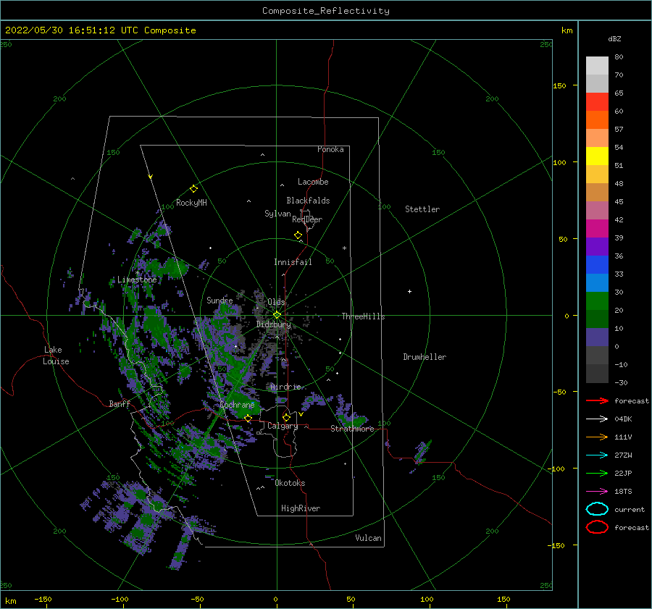Click the red forecast arrow legend icon

click(x=597, y=400)
